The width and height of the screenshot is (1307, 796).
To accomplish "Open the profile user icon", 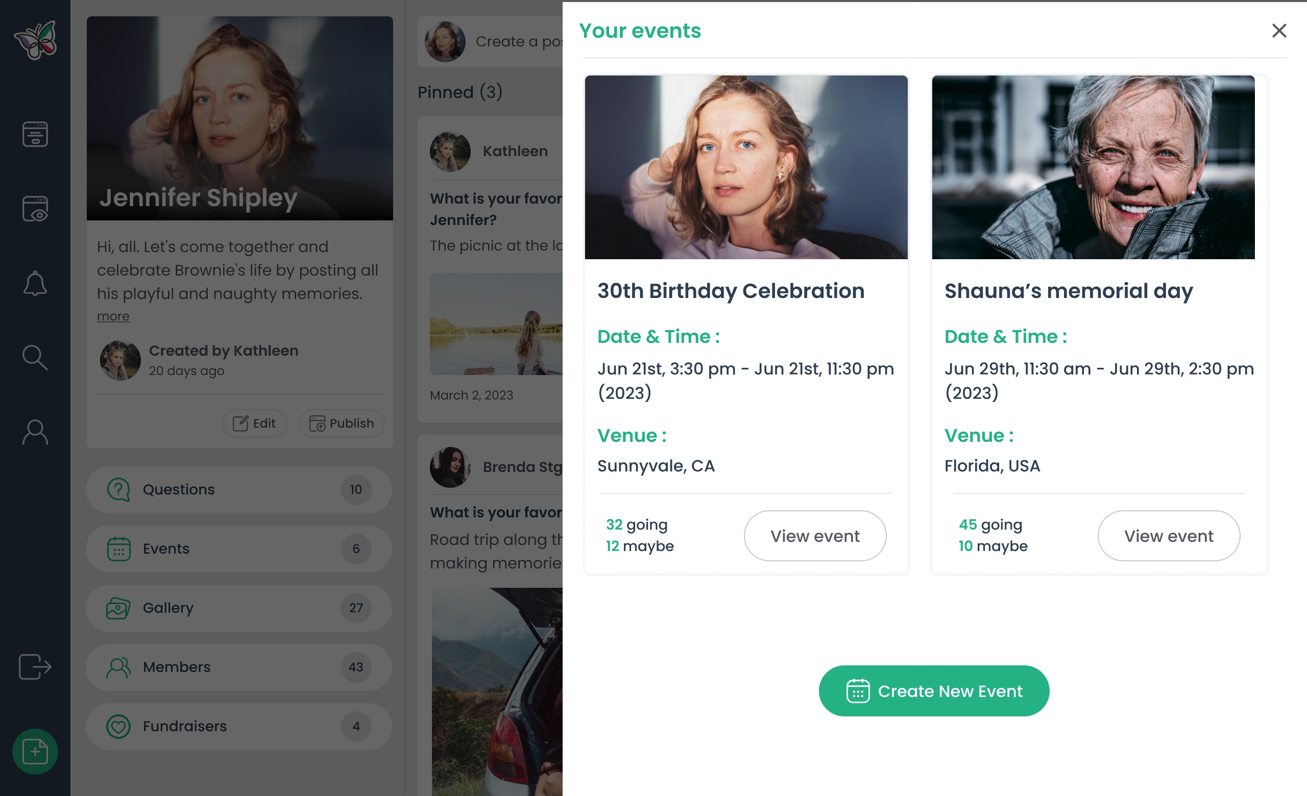I will [35, 433].
